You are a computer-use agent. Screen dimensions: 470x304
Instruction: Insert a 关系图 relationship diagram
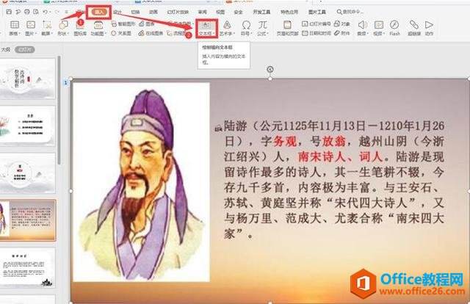point(121,33)
